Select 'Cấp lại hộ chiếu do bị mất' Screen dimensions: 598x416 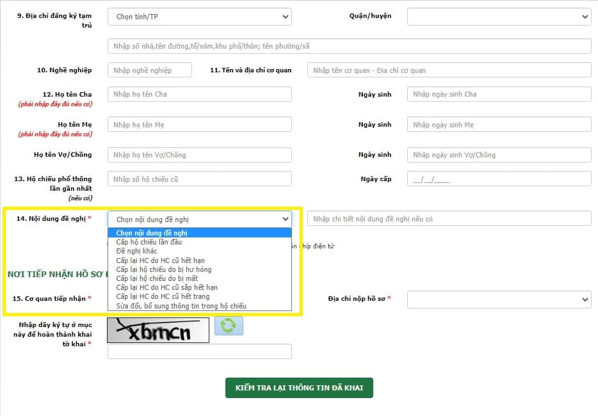point(157,278)
